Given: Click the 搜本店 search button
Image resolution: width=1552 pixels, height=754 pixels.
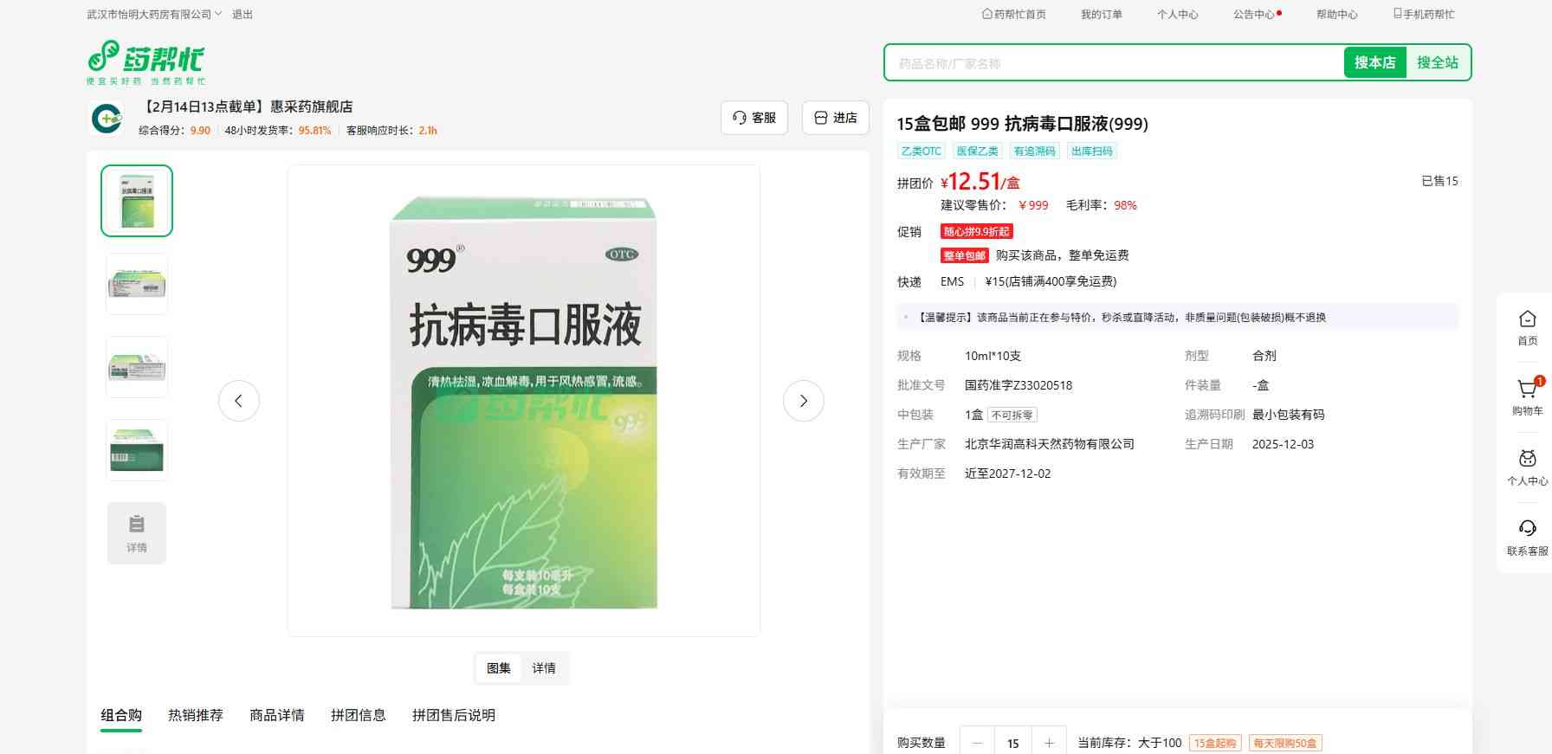Looking at the screenshot, I should click(1374, 62).
